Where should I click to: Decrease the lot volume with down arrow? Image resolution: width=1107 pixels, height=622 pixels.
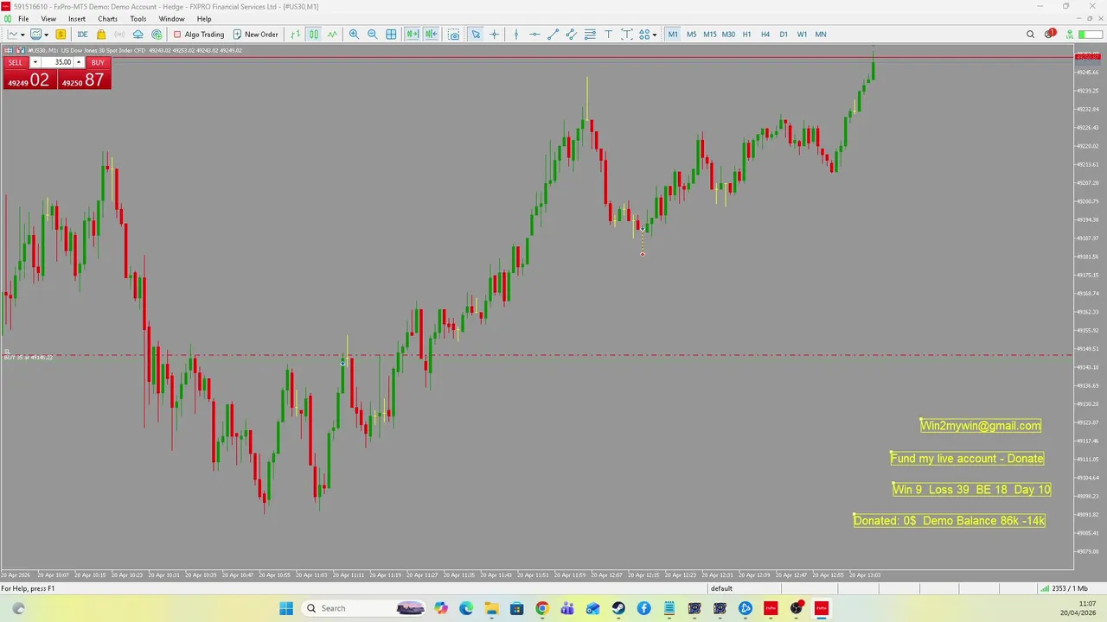click(x=35, y=62)
